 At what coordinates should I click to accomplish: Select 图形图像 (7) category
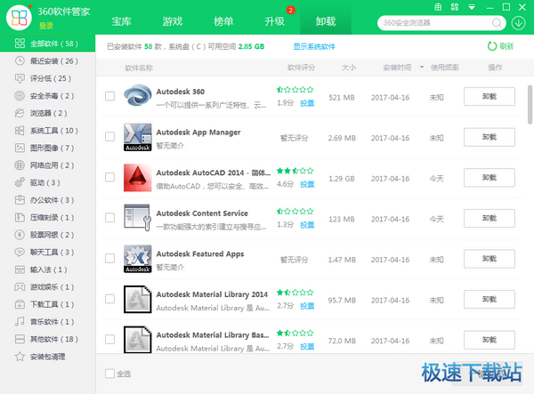pos(48,148)
